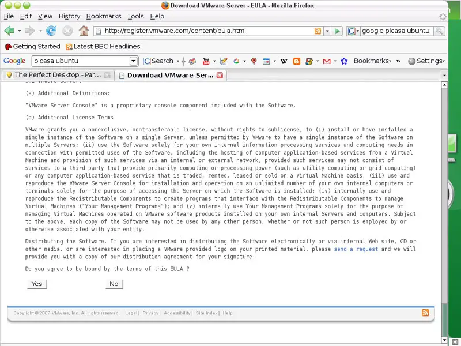Go to the Home page icon
Viewport: 461px width, 346px height.
tap(84, 31)
